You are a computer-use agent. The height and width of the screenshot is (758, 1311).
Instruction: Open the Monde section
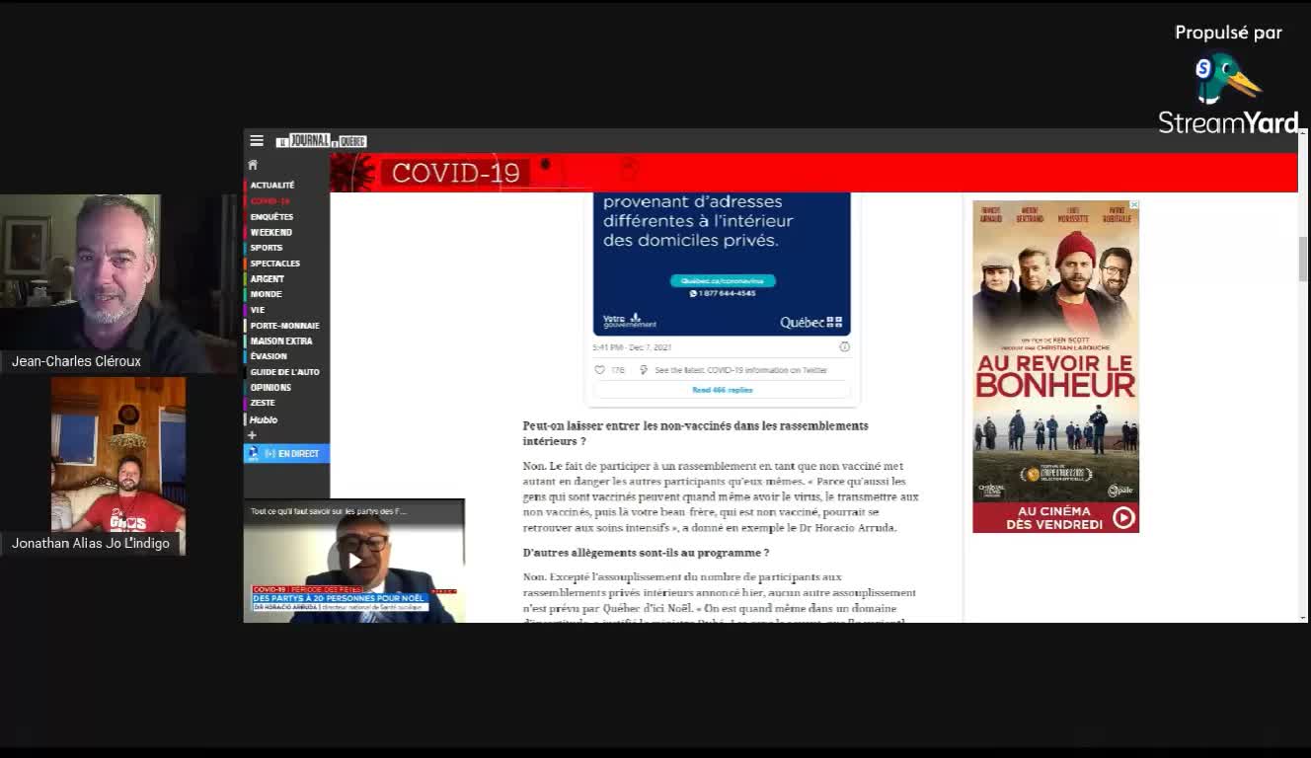266,294
